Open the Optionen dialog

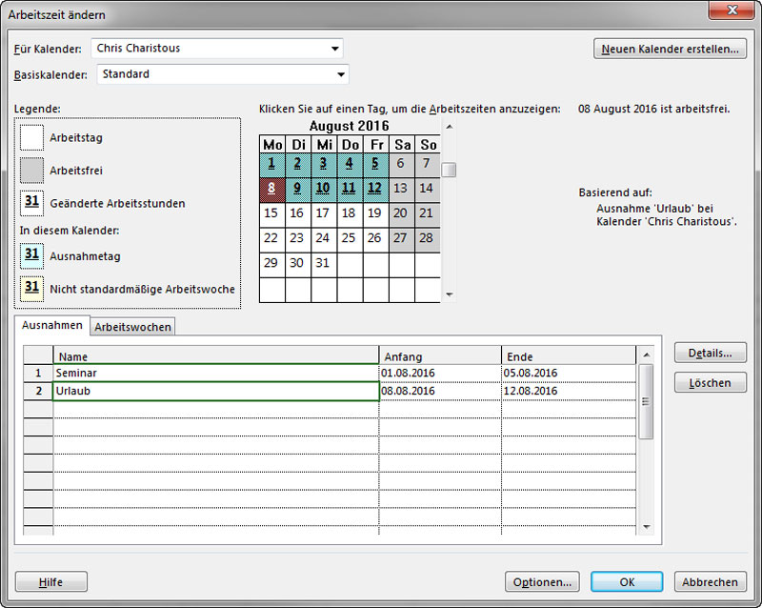pyautogui.click(x=542, y=582)
